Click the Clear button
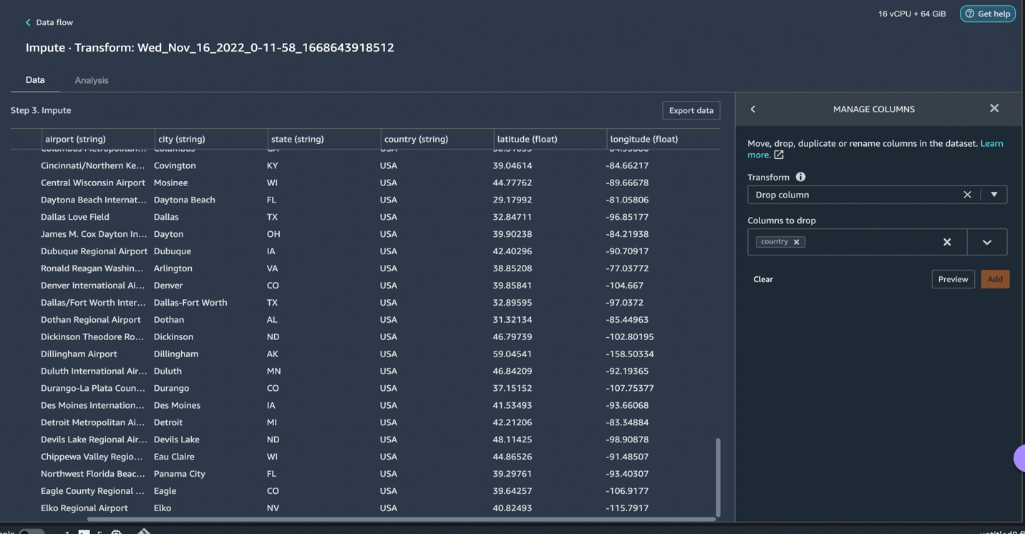The image size is (1025, 534). point(763,279)
